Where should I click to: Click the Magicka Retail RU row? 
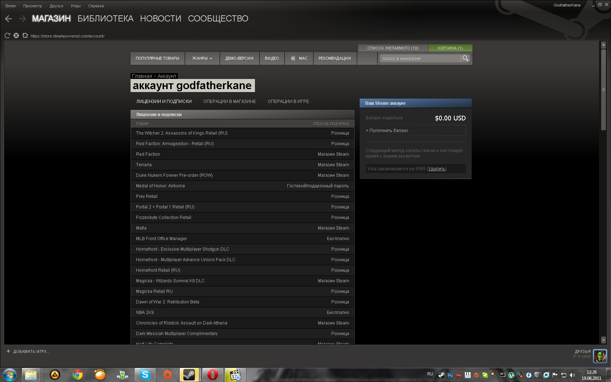[243, 291]
